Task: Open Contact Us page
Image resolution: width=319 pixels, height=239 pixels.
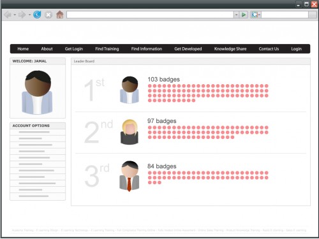Action: 269,49
